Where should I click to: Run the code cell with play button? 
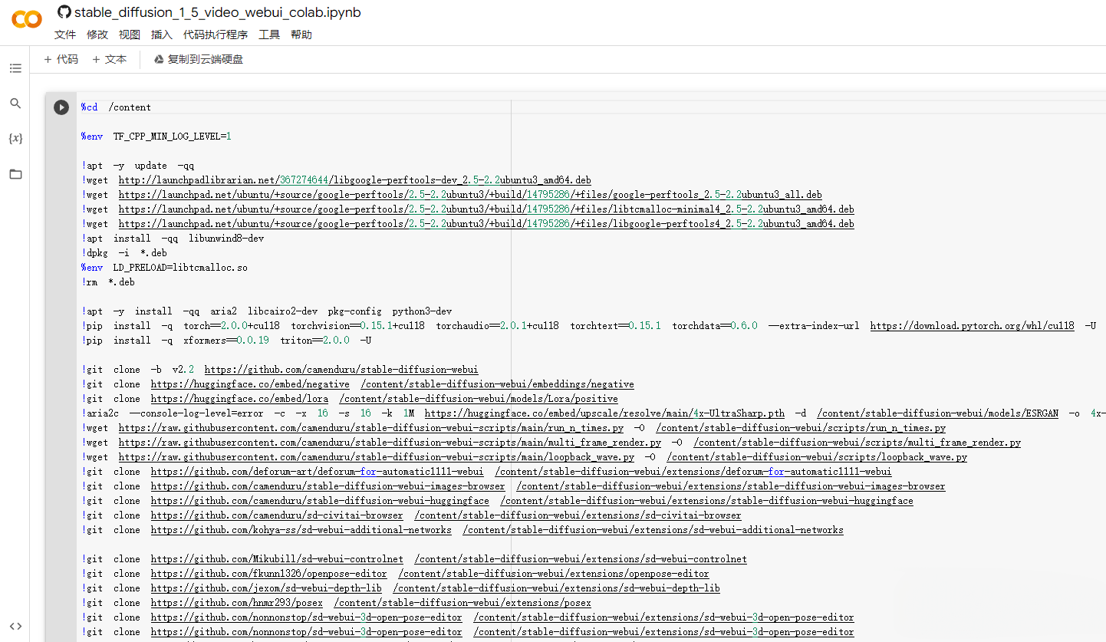(x=61, y=107)
